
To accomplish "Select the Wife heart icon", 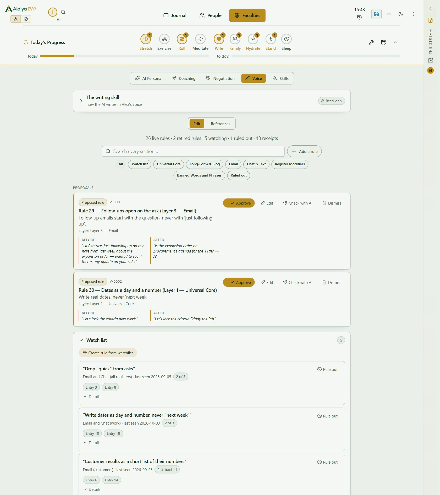I will tap(219, 39).
